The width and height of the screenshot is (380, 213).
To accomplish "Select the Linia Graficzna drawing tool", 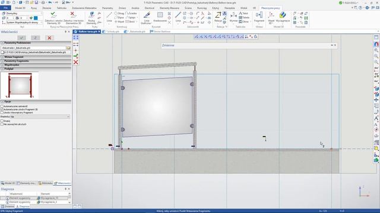I will click(147, 18).
